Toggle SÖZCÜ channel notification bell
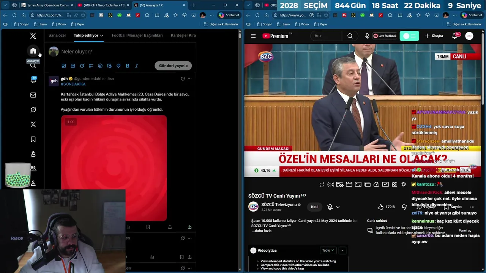Image resolution: width=486 pixels, height=273 pixels. click(x=330, y=207)
